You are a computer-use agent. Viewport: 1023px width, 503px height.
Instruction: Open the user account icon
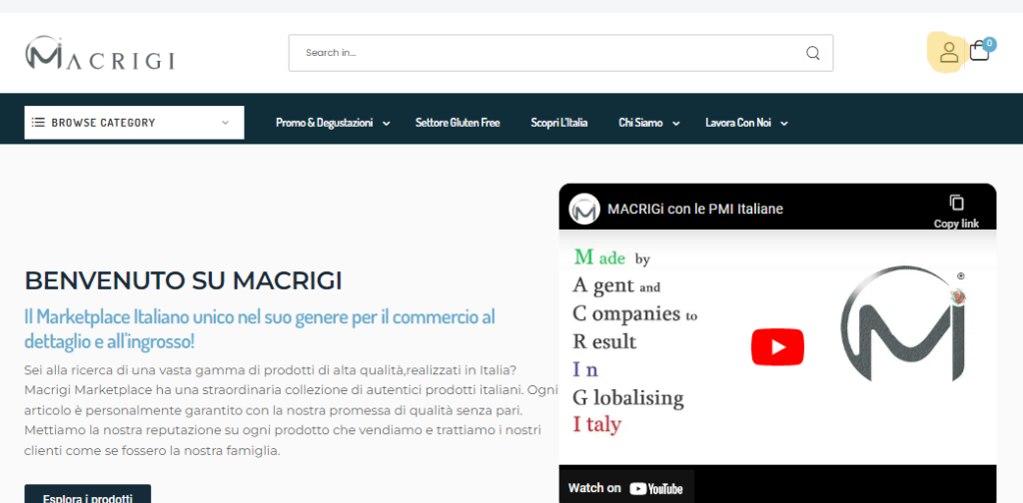(x=949, y=52)
